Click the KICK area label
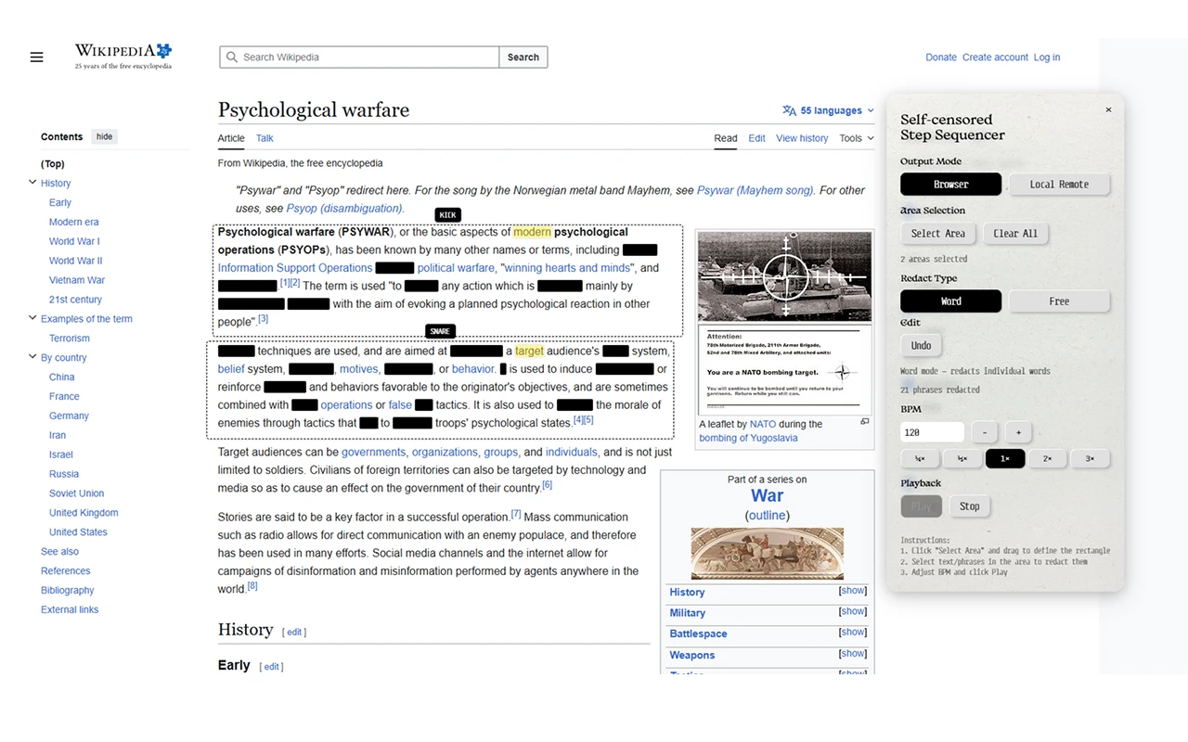1188x742 pixels. 448,215
